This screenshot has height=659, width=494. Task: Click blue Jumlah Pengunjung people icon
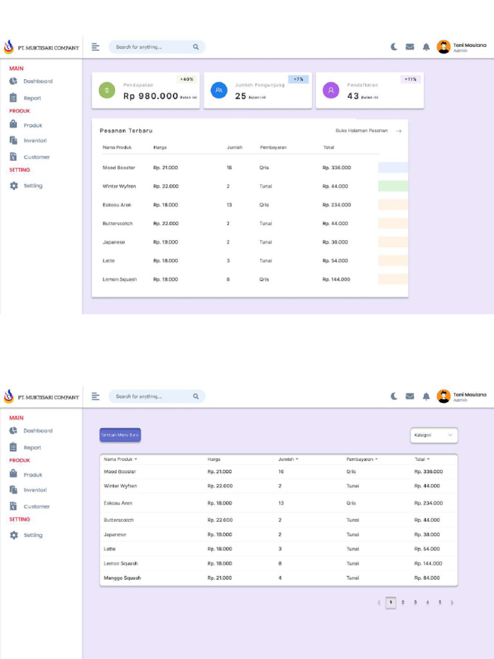coord(219,90)
